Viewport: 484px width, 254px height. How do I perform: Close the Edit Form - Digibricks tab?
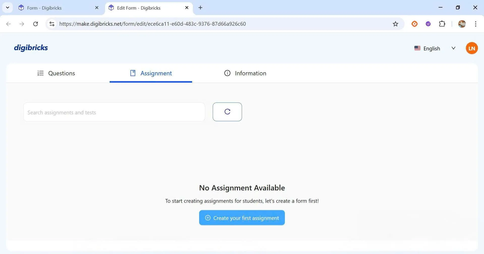pos(187,8)
